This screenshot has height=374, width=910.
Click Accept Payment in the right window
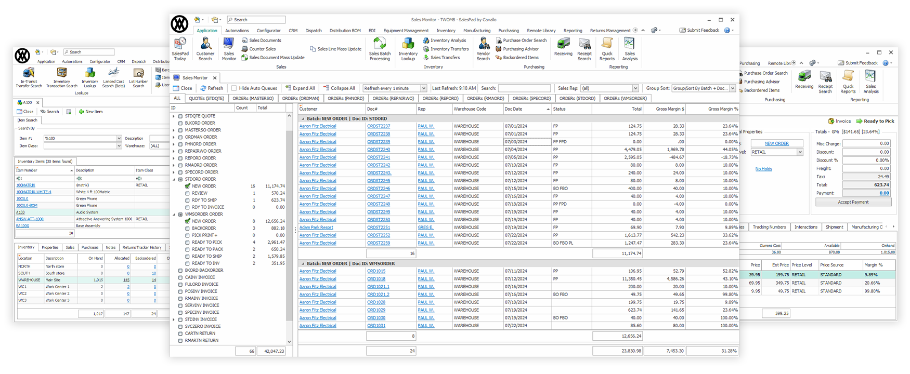(x=853, y=202)
